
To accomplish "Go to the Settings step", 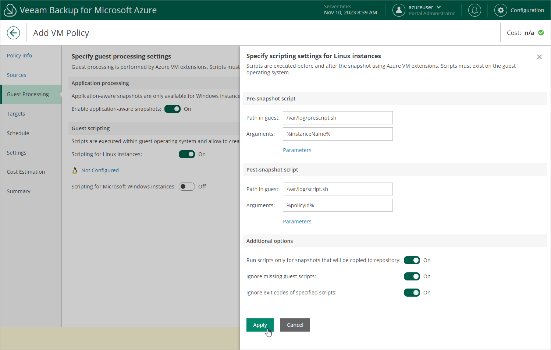I will 17,153.
